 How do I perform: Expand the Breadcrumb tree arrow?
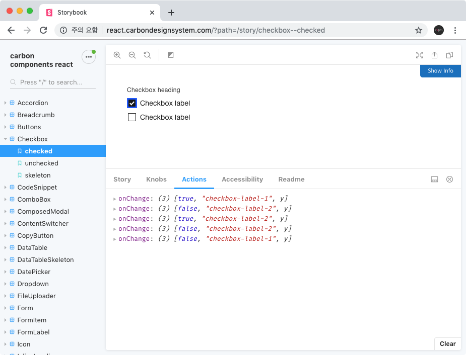coord(6,115)
